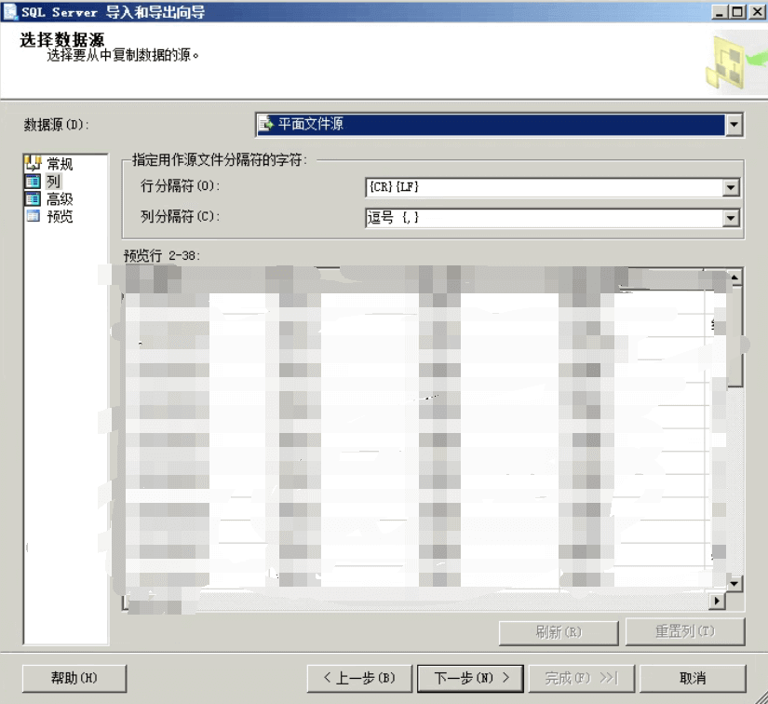
Task: Click the 列 (Columns) page icon
Action: (x=34, y=182)
